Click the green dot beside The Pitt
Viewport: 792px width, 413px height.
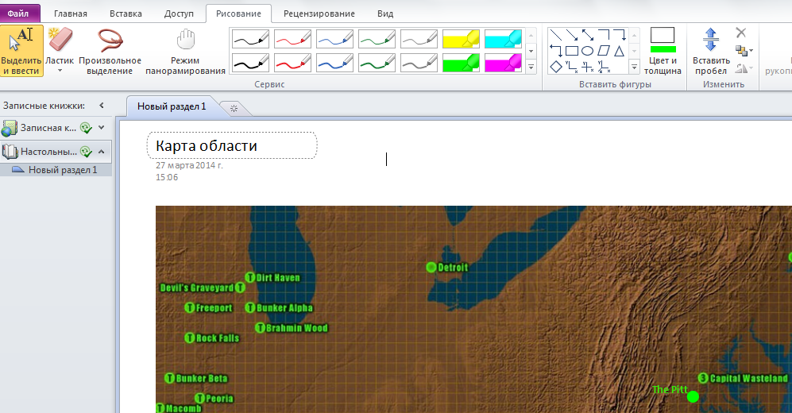693,397
